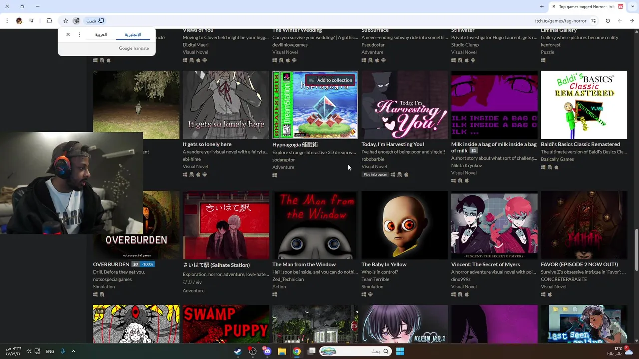Screen dimensions: 639x359
Task: Reload the itch.io page
Action: (608, 21)
